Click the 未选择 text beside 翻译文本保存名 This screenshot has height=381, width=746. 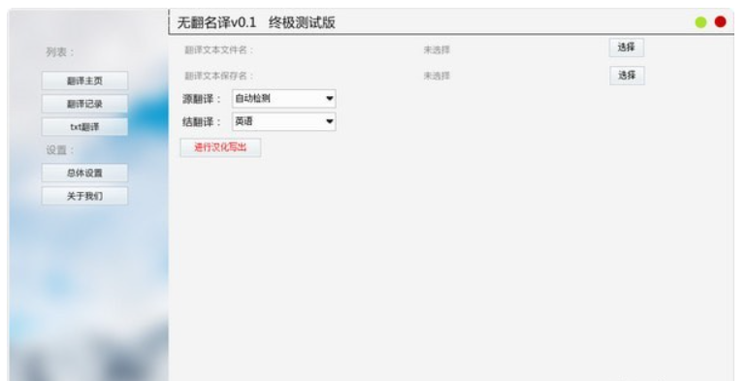(x=437, y=76)
